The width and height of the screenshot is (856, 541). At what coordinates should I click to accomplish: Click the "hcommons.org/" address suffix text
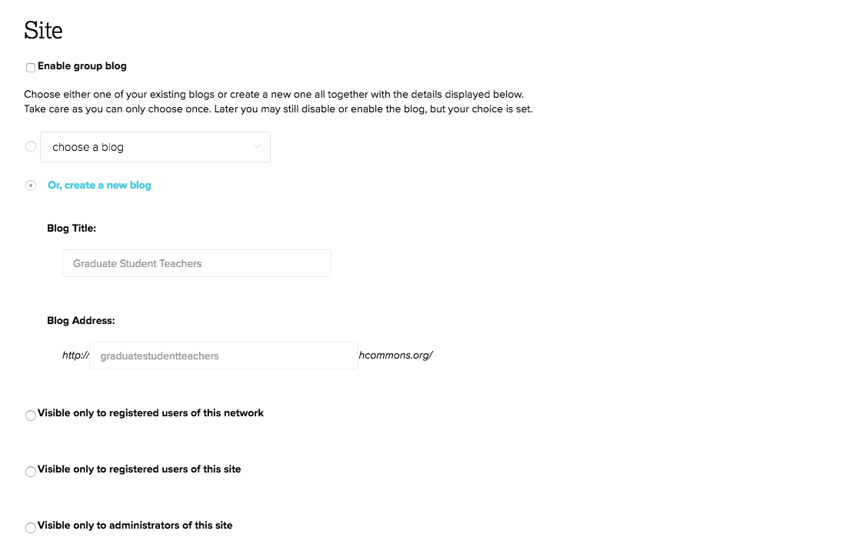396,356
